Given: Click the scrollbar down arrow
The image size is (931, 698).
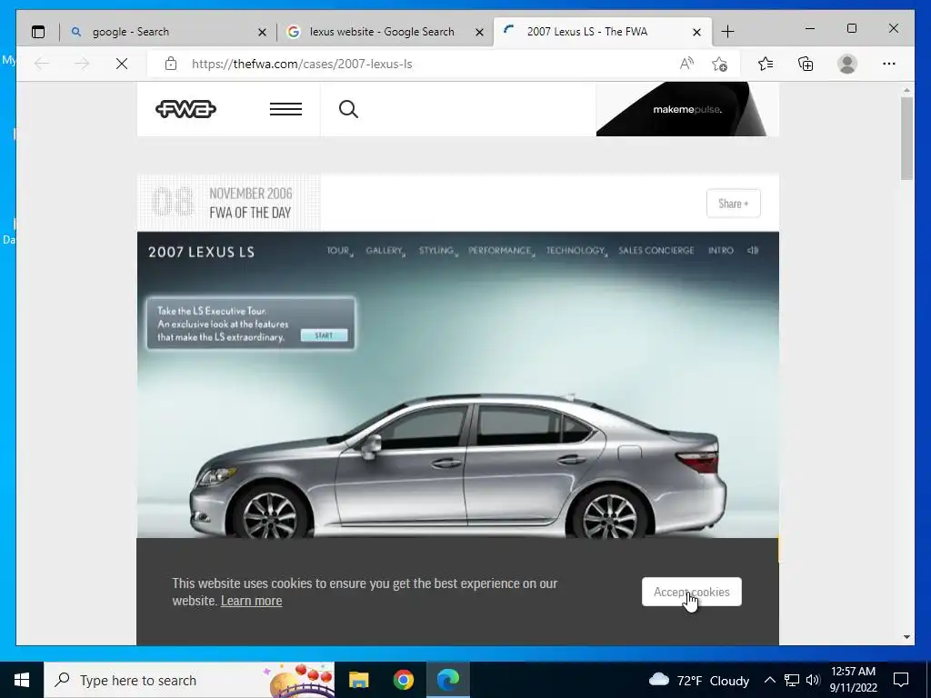Looking at the screenshot, I should click(906, 637).
